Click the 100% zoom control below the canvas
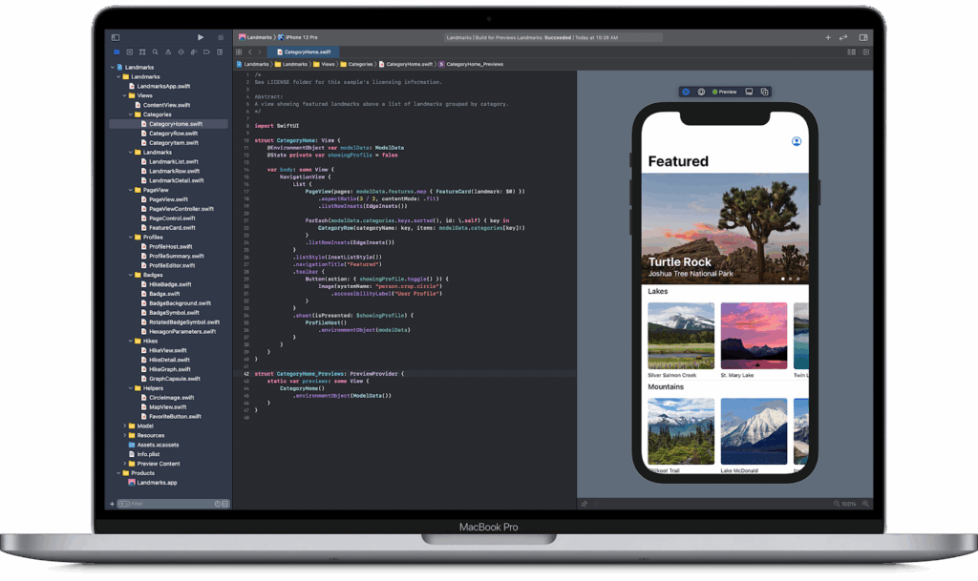The width and height of the screenshot is (978, 581). pyautogui.click(x=850, y=504)
